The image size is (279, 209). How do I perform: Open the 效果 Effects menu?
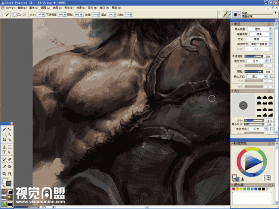click(81, 8)
